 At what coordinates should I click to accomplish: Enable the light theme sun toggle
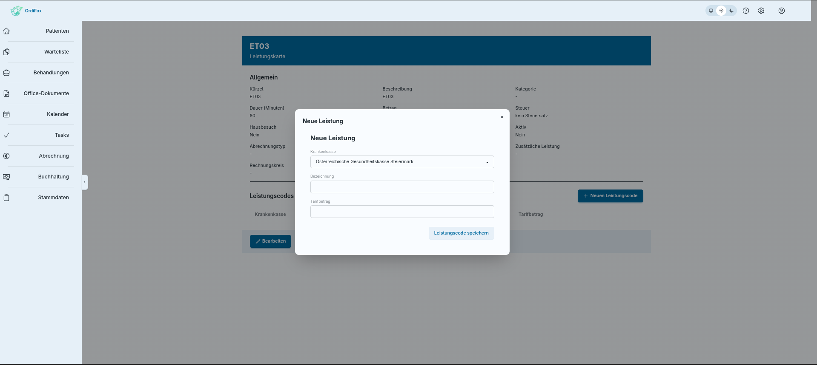(721, 11)
